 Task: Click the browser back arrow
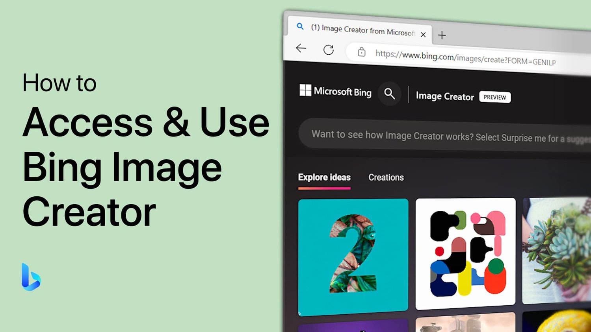click(301, 48)
